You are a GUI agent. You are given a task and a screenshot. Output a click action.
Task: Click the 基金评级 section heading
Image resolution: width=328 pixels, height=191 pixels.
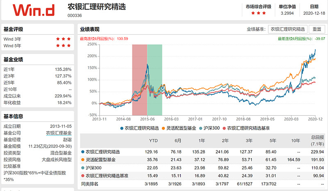tap(13, 29)
